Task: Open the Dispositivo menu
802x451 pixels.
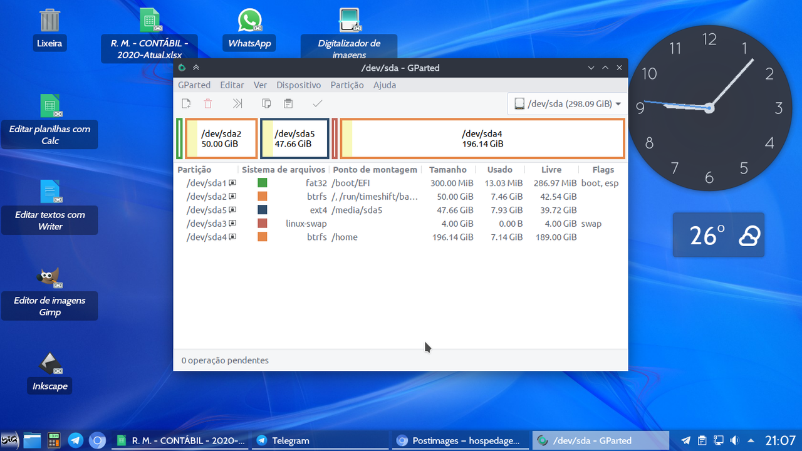Action: click(299, 85)
